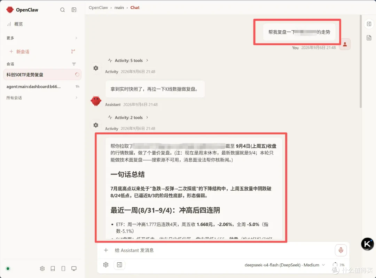This screenshot has width=376, height=278.
Task: Click the gear icon beside Activity 5 tools
Action: click(96, 68)
